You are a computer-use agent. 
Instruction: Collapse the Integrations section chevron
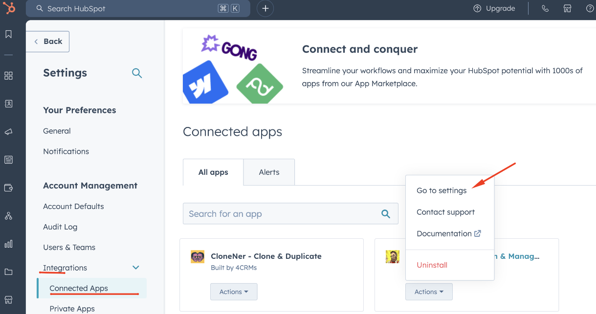point(136,268)
